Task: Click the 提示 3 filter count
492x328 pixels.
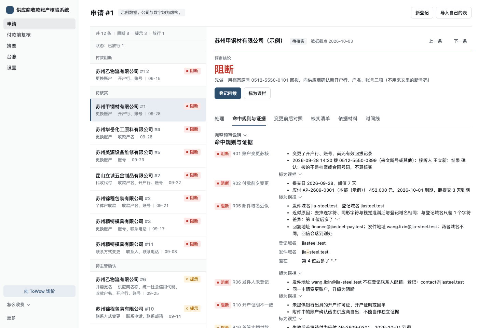Action: pyautogui.click(x=141, y=33)
